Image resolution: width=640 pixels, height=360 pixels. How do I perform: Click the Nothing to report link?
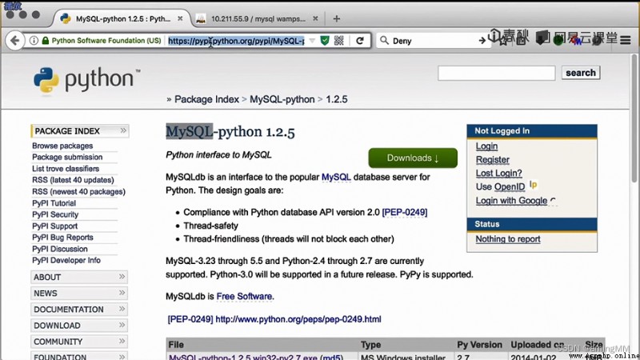click(x=508, y=238)
